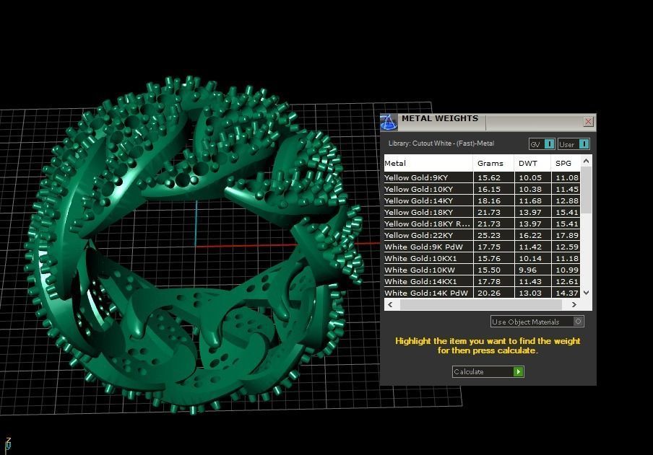The width and height of the screenshot is (653, 455).
Task: Click the Calculate button
Action: [x=488, y=371]
